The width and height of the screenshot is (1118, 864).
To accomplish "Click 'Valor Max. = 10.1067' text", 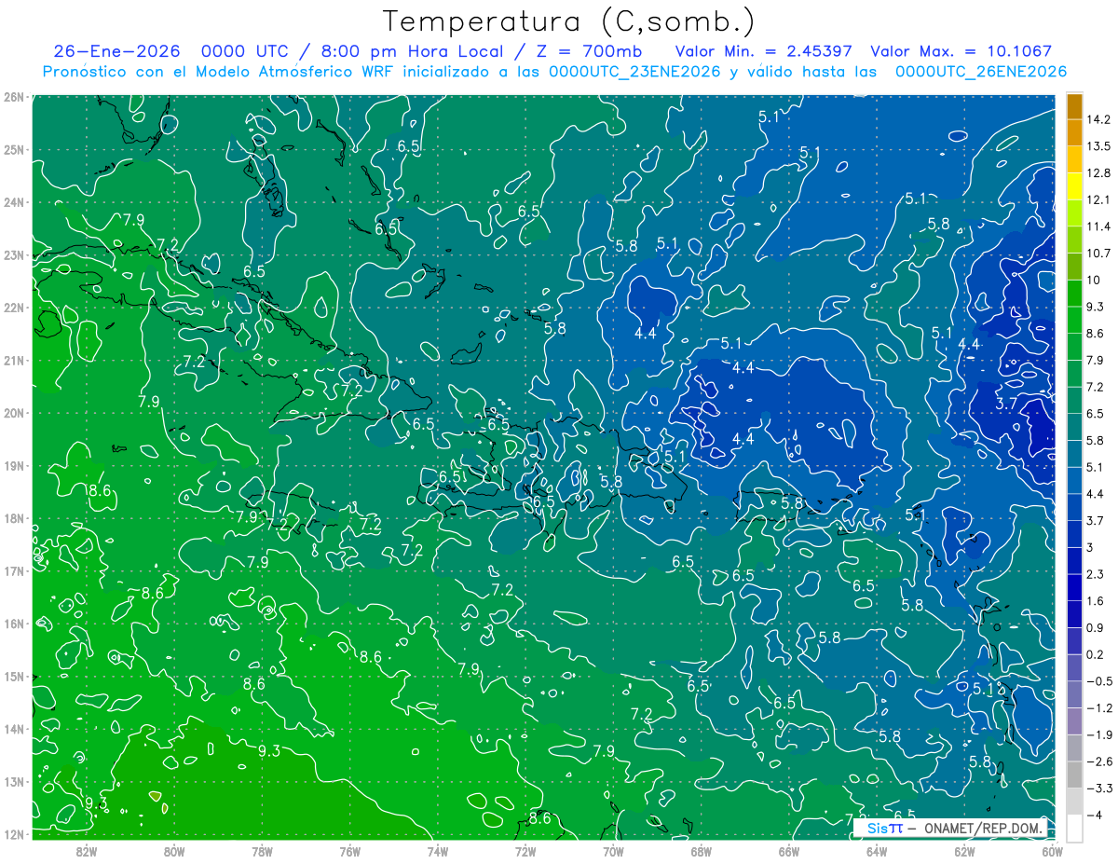I will (961, 51).
